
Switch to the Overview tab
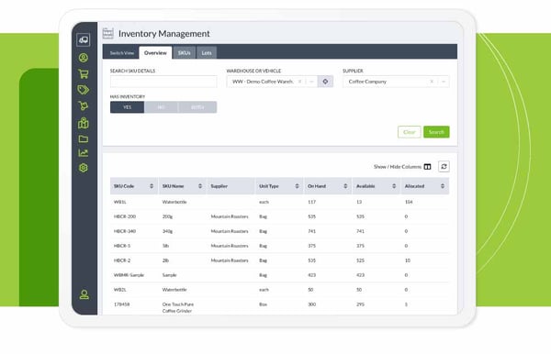pos(155,52)
